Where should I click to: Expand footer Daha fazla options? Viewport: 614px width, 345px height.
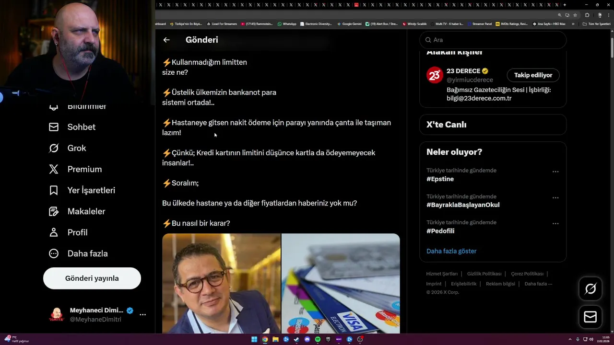pyautogui.click(x=538, y=284)
